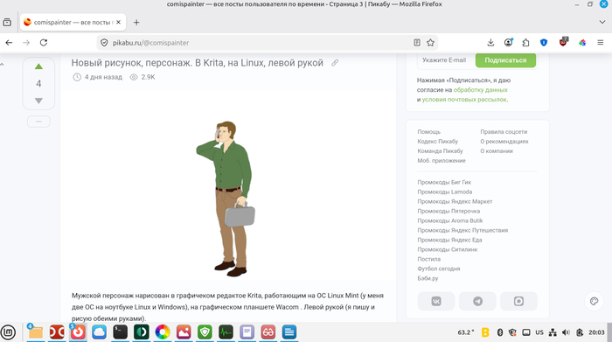612x342 pixels.
Task: Click the green Подписаться button
Action: click(x=505, y=60)
